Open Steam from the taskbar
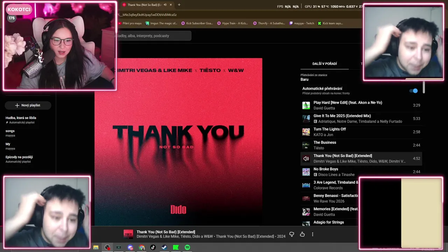 (x=164, y=247)
